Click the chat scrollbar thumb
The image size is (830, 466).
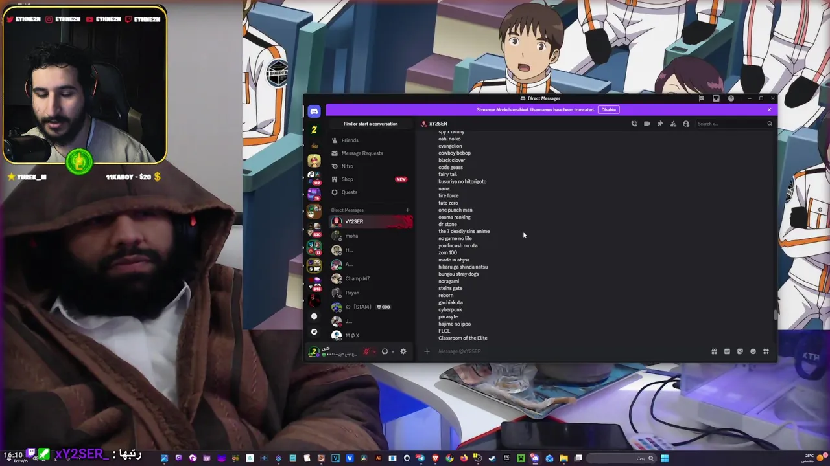(x=775, y=315)
